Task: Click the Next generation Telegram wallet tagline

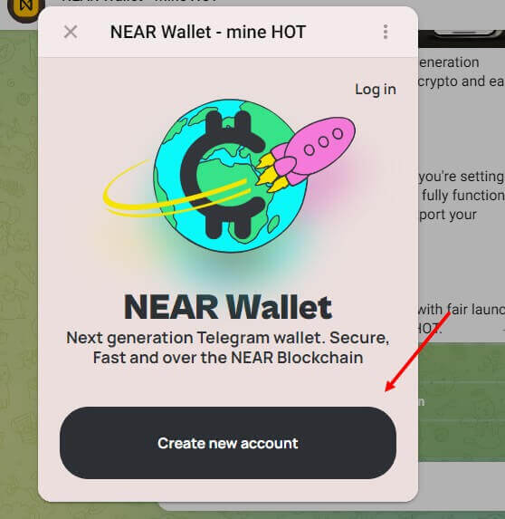Action: coord(228,348)
